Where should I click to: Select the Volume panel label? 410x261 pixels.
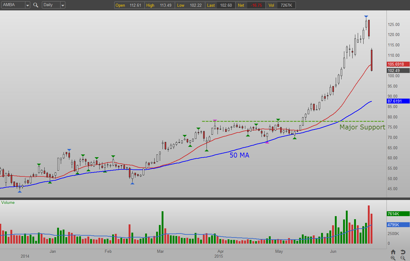(x=8, y=202)
